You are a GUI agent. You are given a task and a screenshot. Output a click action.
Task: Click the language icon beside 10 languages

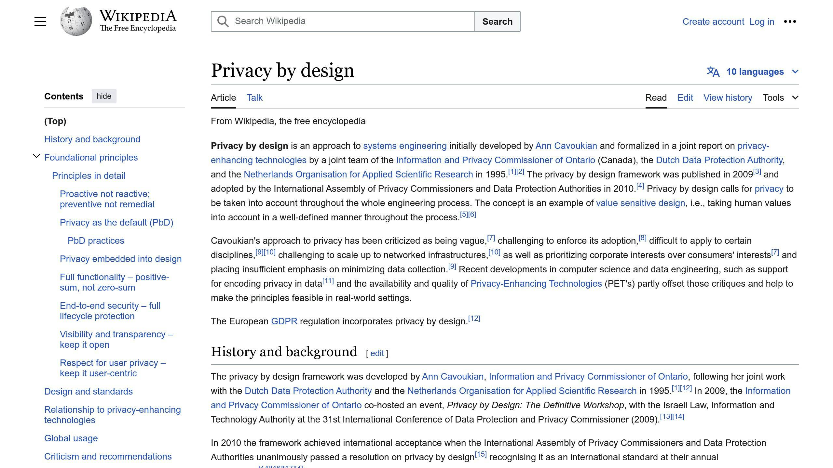tap(713, 71)
